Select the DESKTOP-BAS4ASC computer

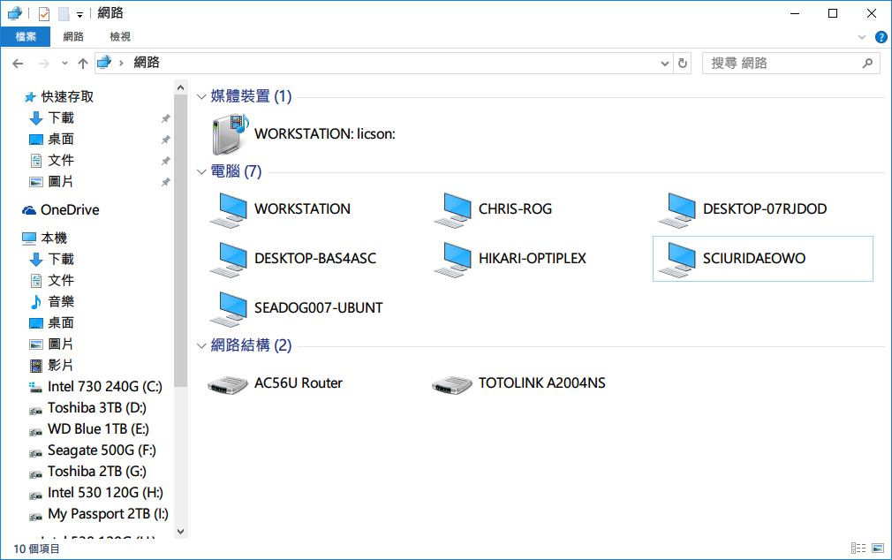click(293, 259)
